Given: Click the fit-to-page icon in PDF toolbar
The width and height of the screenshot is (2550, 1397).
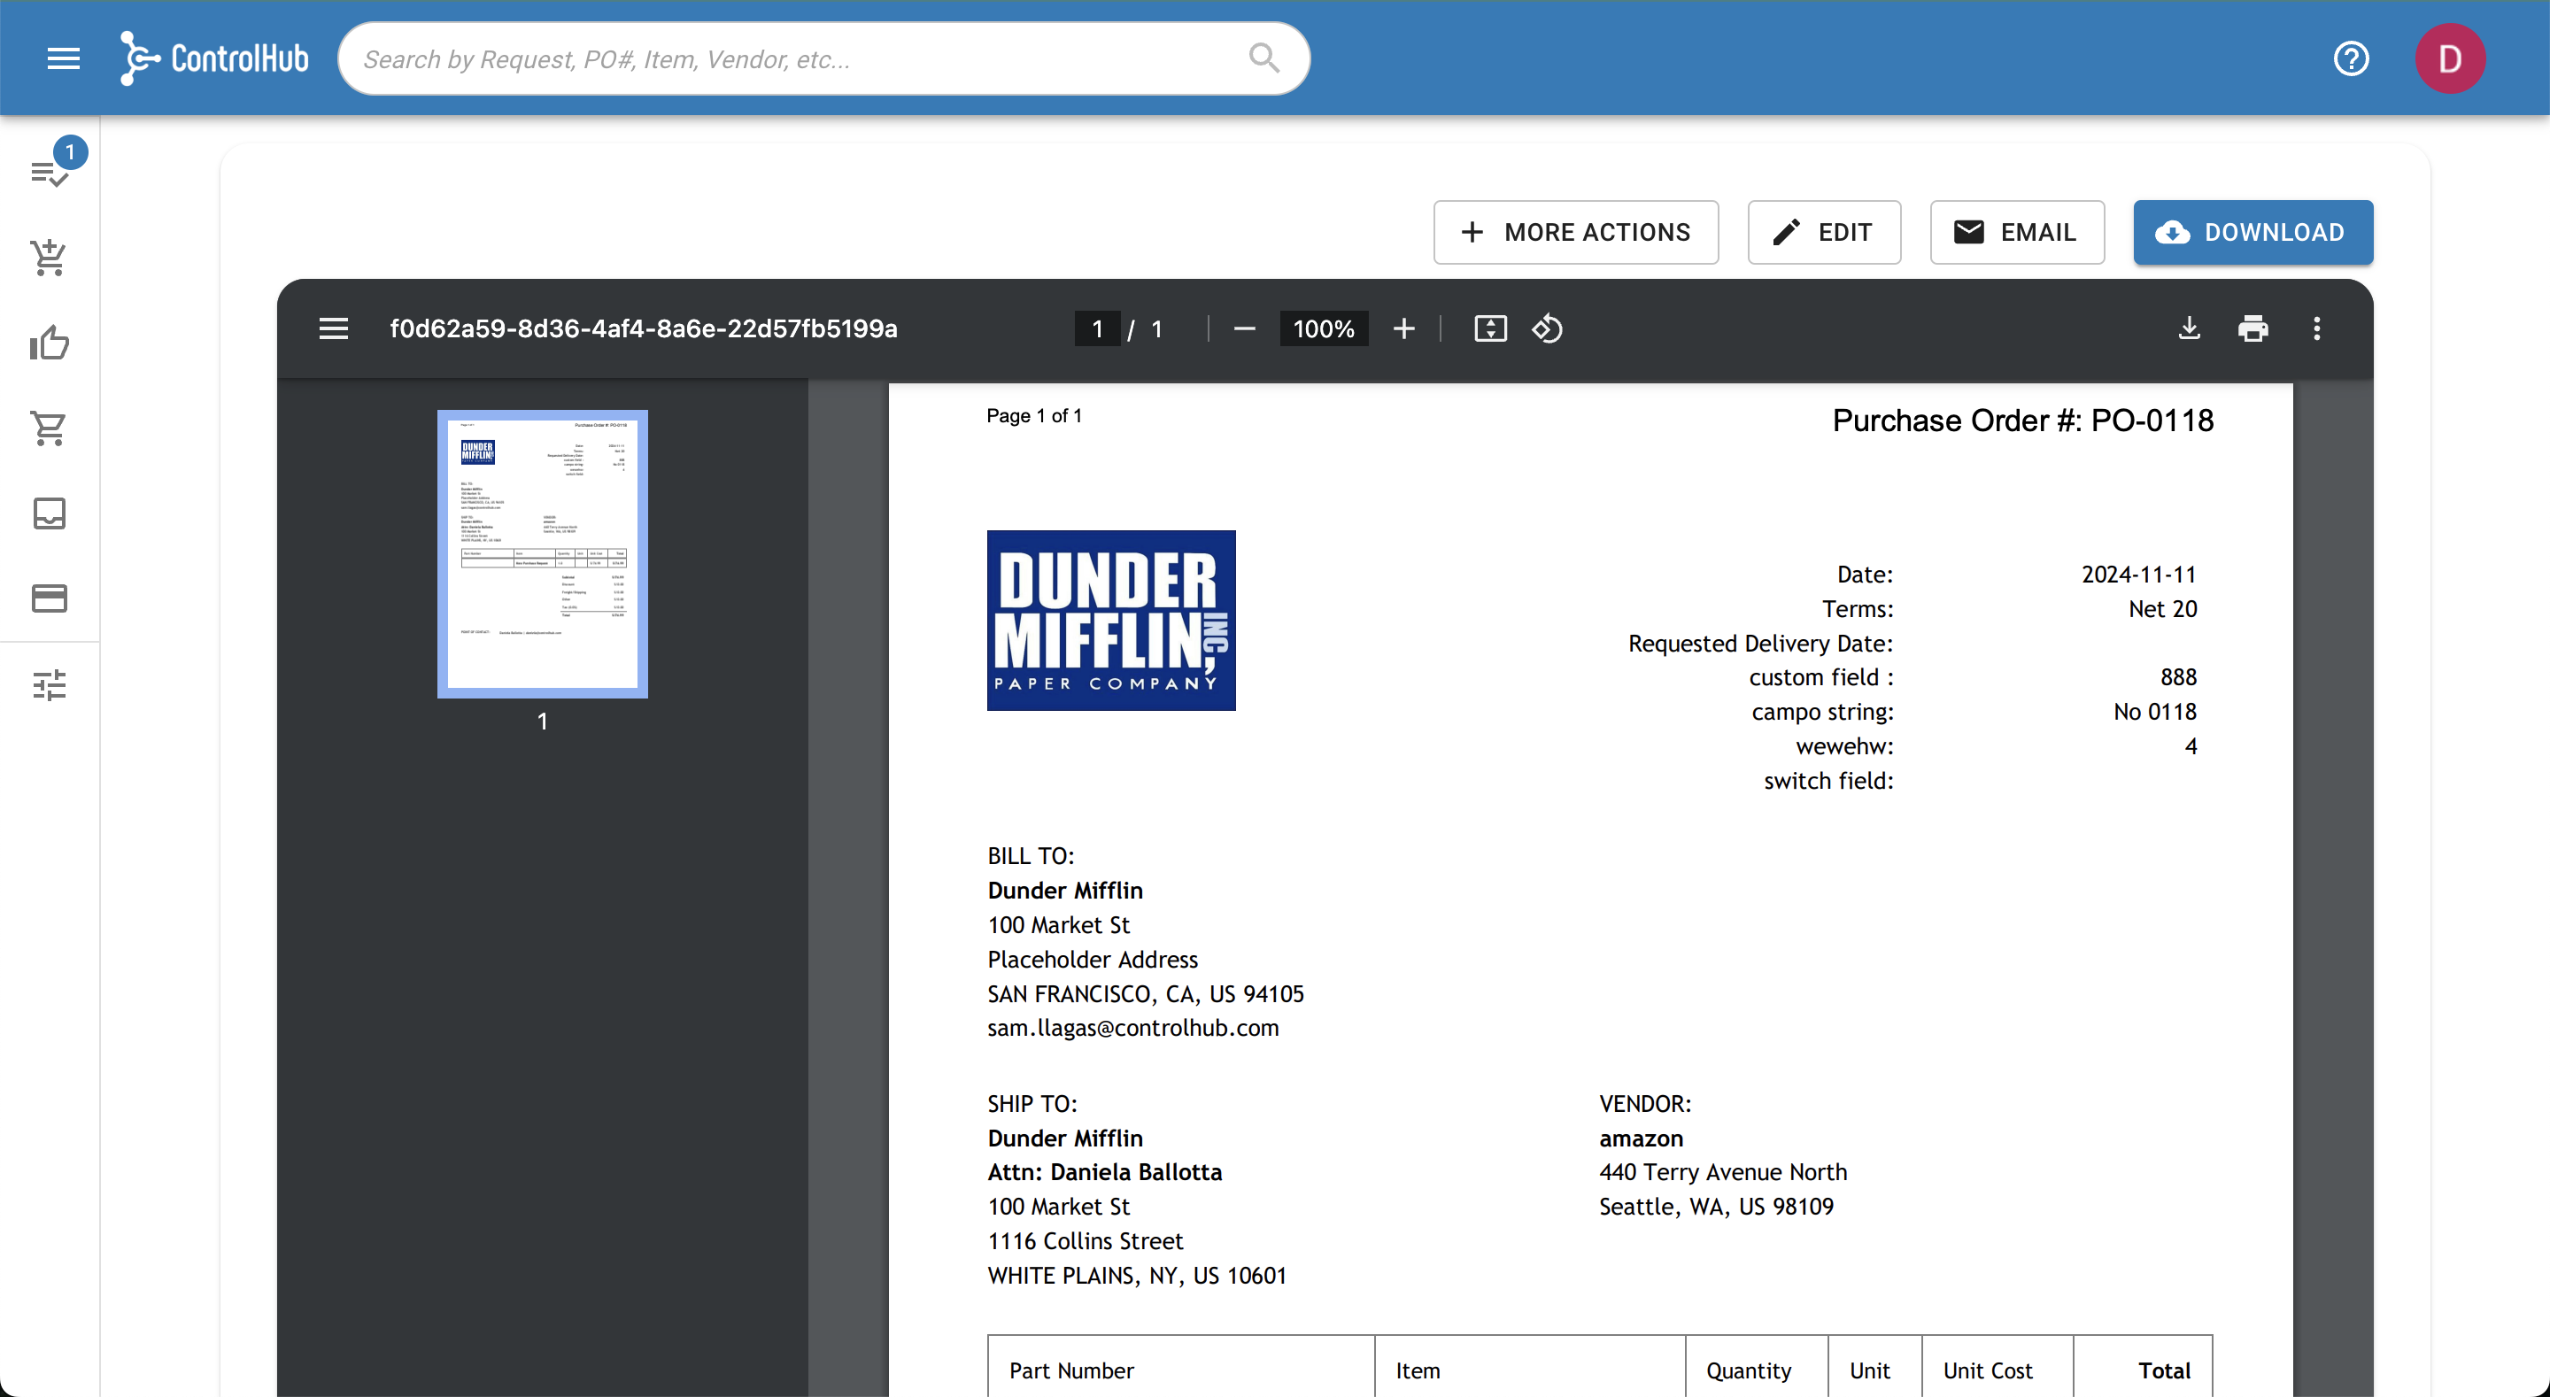Looking at the screenshot, I should (1490, 328).
